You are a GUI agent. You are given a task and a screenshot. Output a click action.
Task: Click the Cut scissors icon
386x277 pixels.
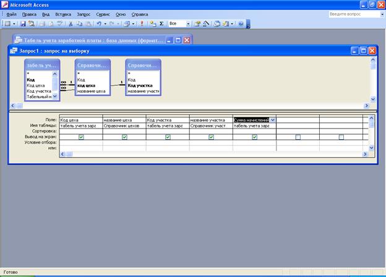(x=71, y=24)
